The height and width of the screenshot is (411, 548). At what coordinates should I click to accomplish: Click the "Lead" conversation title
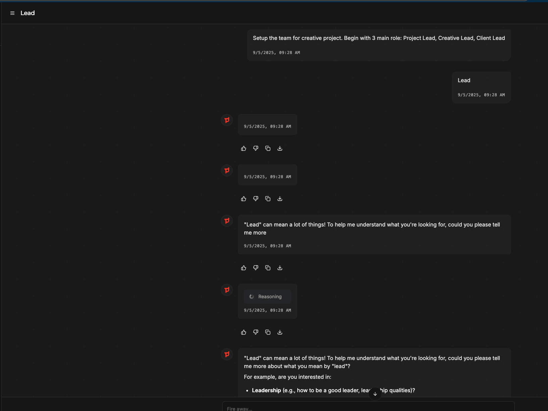[x=28, y=13]
